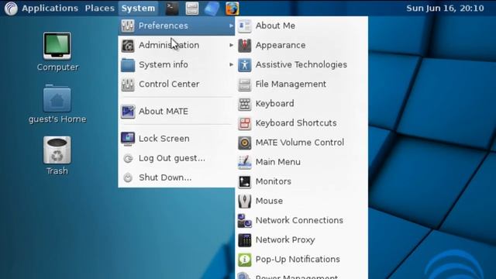Select the Computer desktop icon
The image size is (496, 279).
[x=57, y=46]
